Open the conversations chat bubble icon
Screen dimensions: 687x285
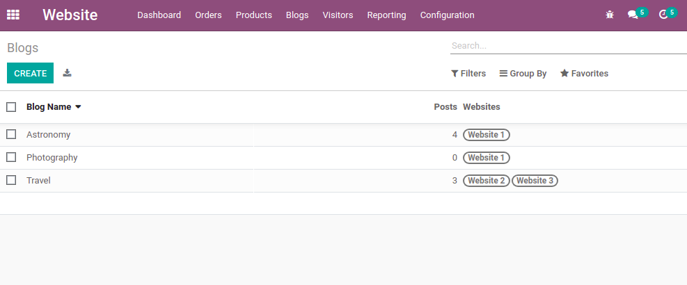633,15
